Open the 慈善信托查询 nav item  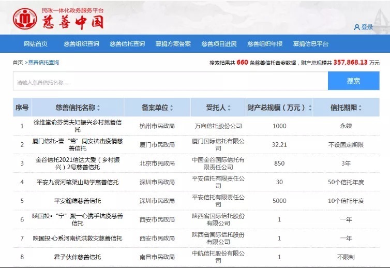coord(127,44)
